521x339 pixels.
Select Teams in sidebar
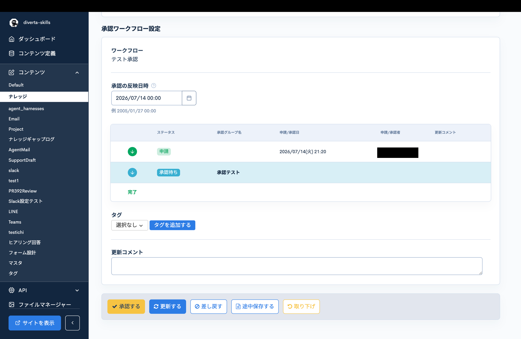15,222
